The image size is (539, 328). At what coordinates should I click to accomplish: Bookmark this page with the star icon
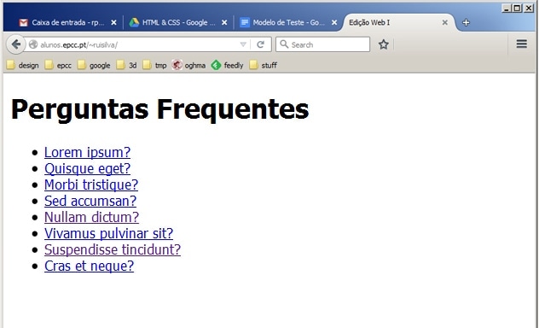(384, 44)
